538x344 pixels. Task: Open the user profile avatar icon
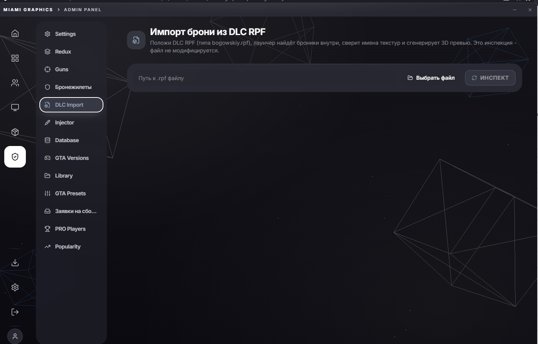click(x=15, y=336)
